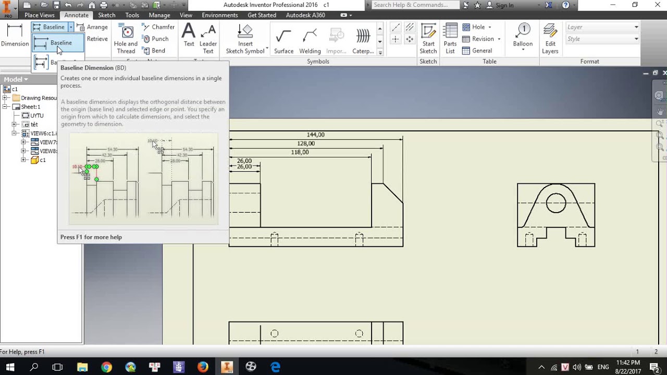Insert a Parts List
667x375 pixels.
pos(450,39)
